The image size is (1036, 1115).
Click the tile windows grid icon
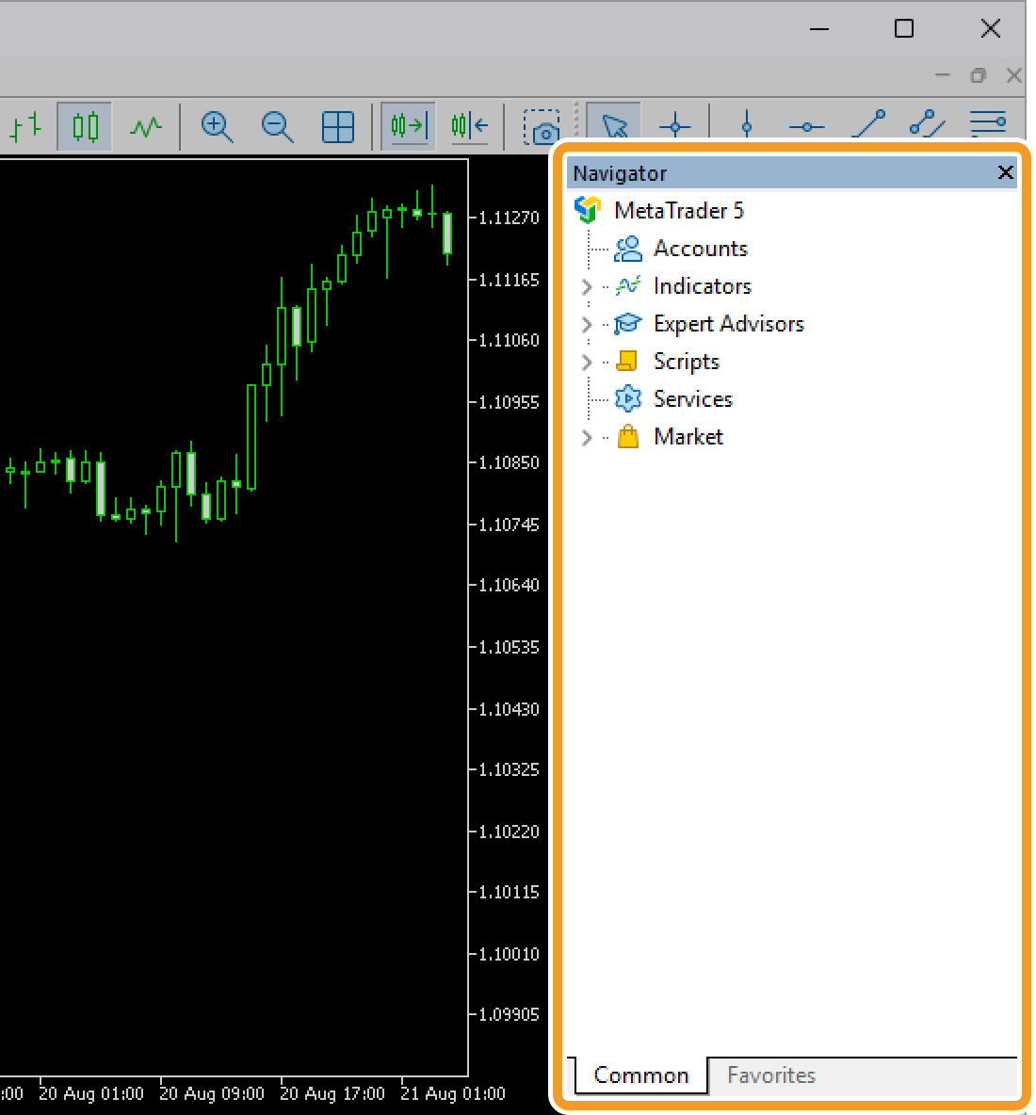tap(337, 126)
